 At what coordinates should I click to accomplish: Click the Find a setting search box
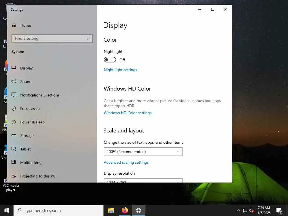click(52, 38)
